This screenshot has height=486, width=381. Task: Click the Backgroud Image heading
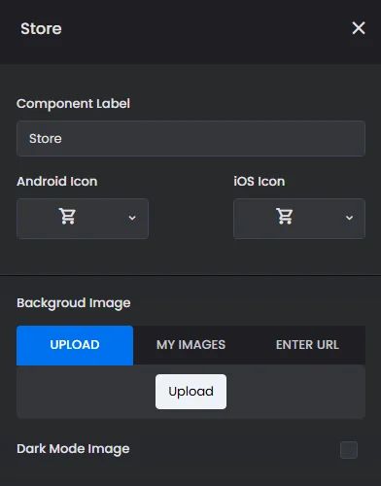coord(74,303)
